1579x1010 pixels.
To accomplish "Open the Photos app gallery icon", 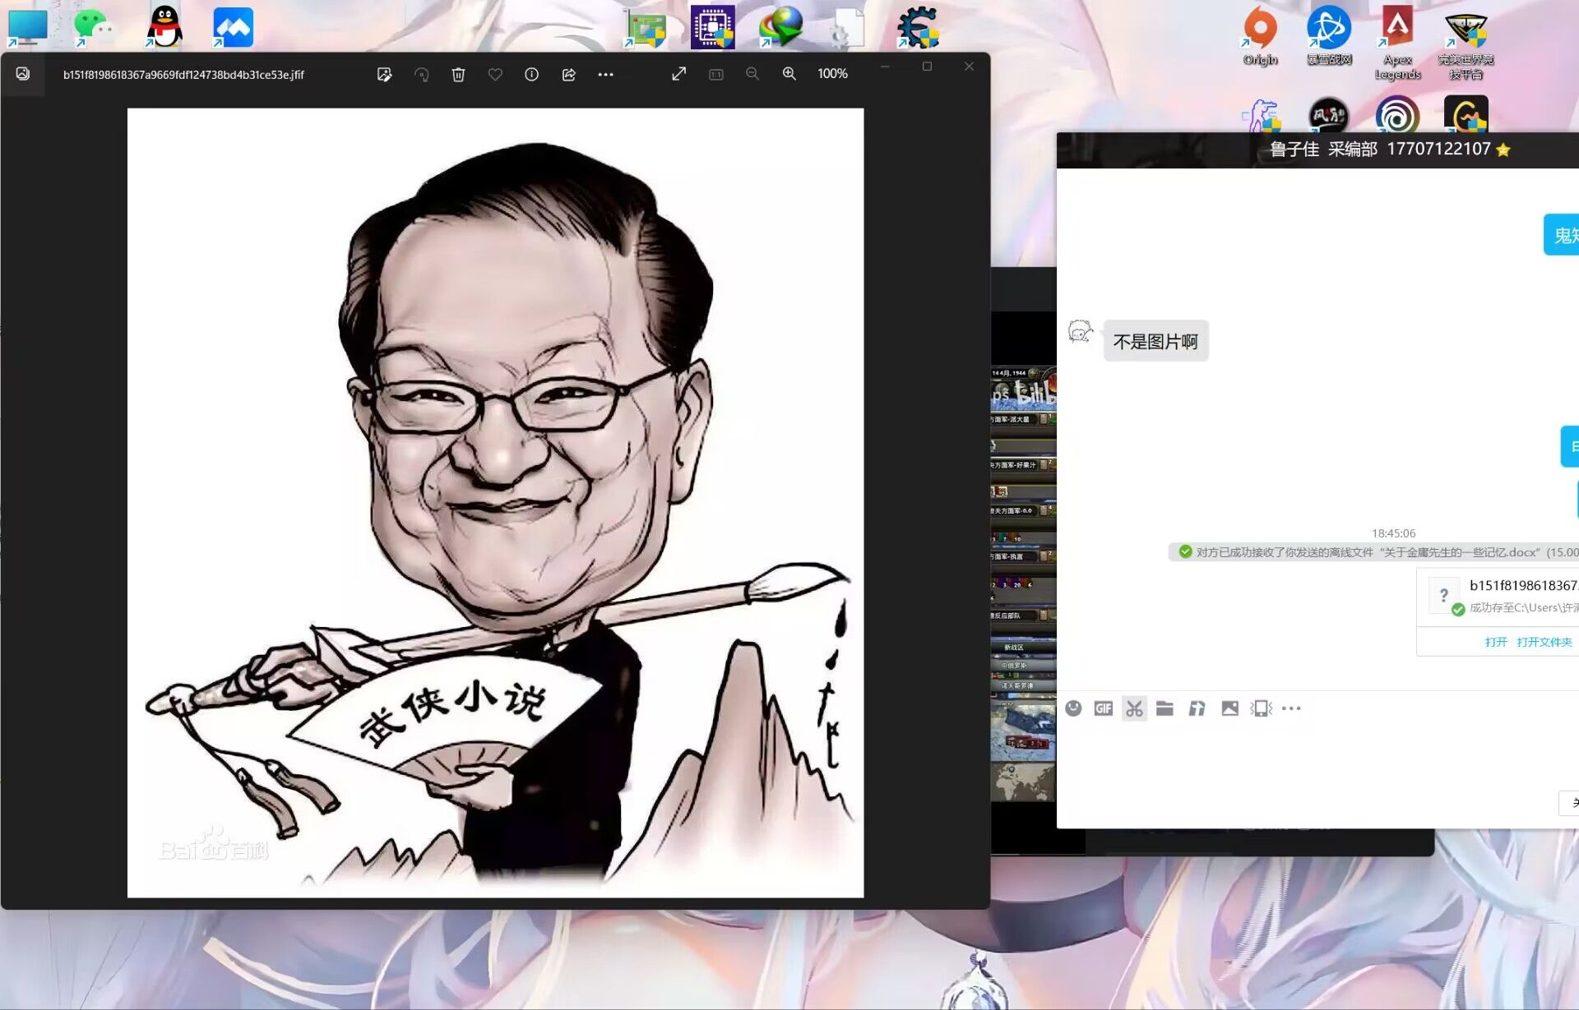I will [23, 74].
